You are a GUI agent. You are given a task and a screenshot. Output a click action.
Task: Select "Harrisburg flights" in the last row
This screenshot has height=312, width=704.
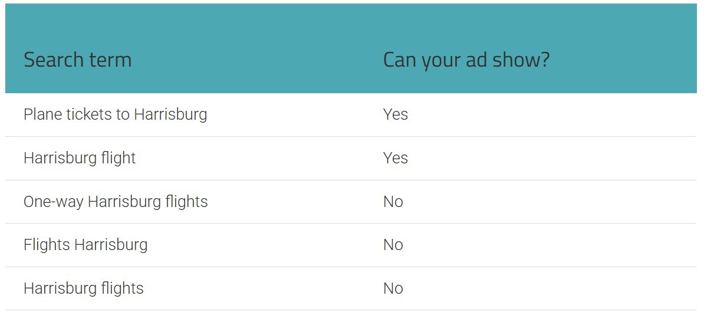[x=83, y=288]
